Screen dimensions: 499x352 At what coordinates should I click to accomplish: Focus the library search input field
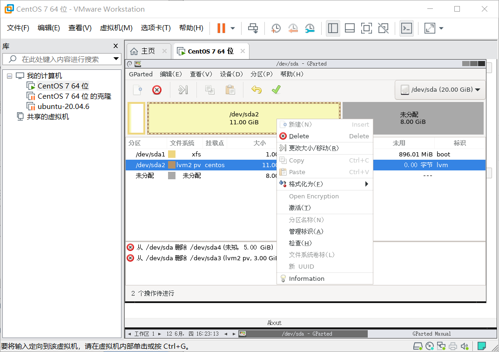point(60,59)
